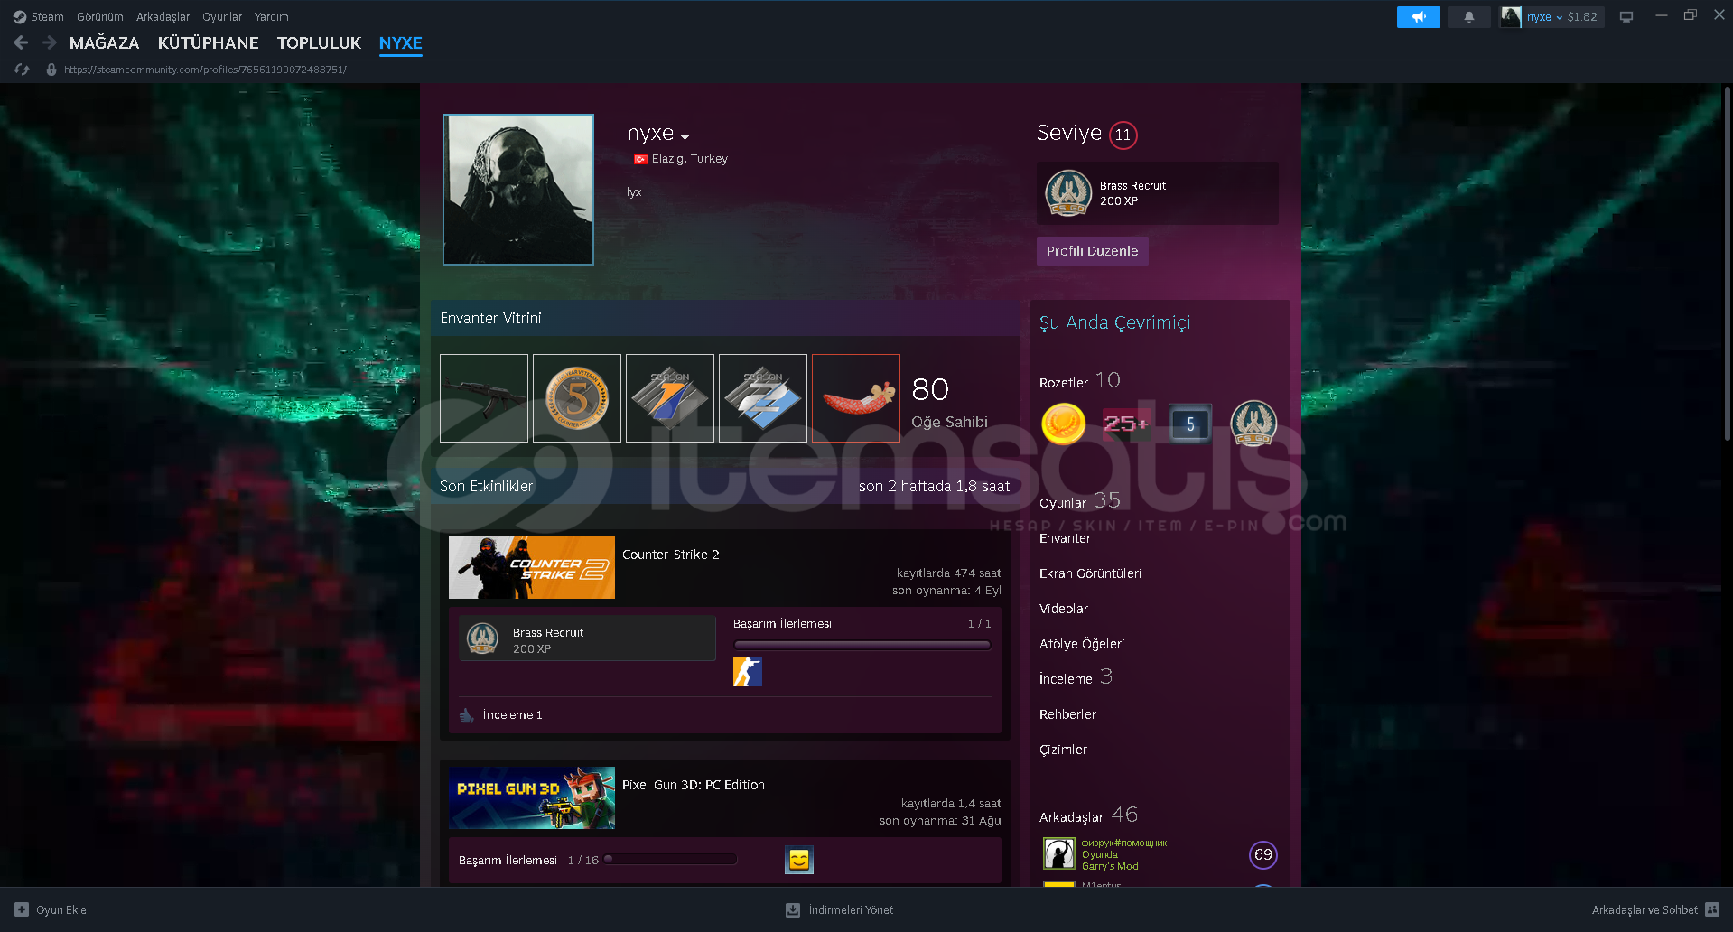This screenshot has width=1733, height=932.
Task: Open the Yardım menu
Action: click(271, 16)
